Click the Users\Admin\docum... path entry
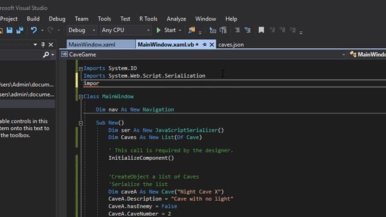Image resolution: width=386 pixels, height=217 pixels. pyautogui.click(x=27, y=84)
